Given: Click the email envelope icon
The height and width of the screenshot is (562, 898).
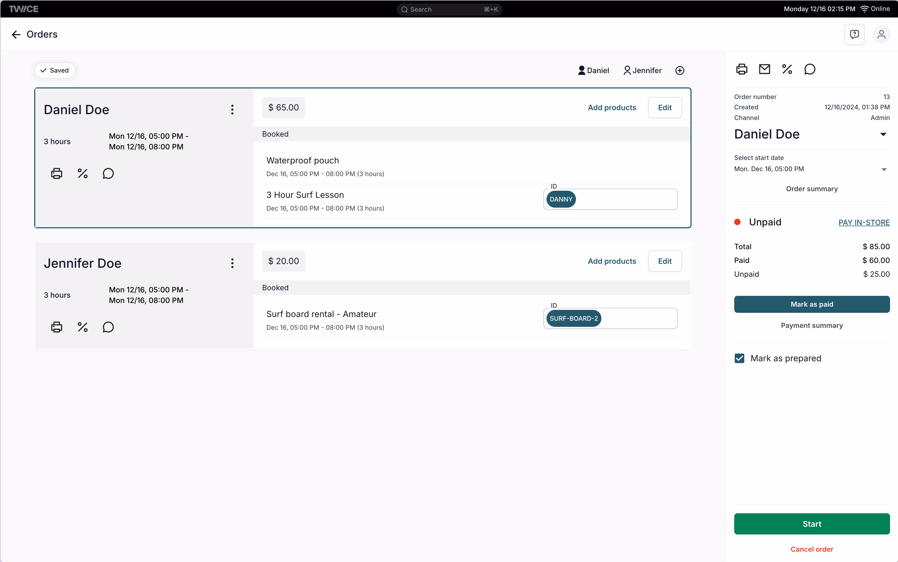Looking at the screenshot, I should click(764, 69).
